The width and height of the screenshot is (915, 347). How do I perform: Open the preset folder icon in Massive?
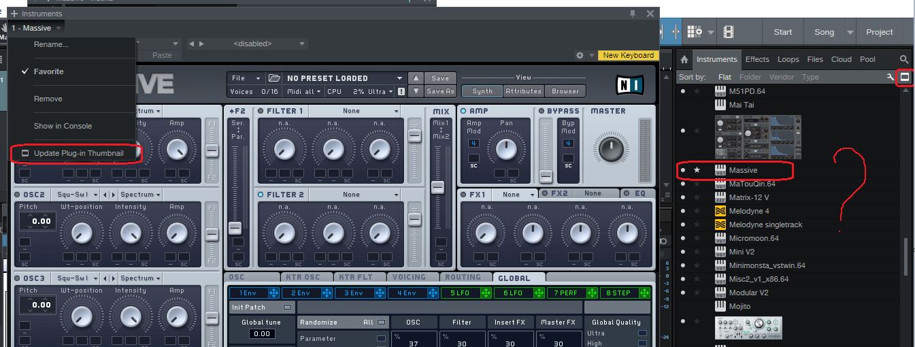click(274, 78)
